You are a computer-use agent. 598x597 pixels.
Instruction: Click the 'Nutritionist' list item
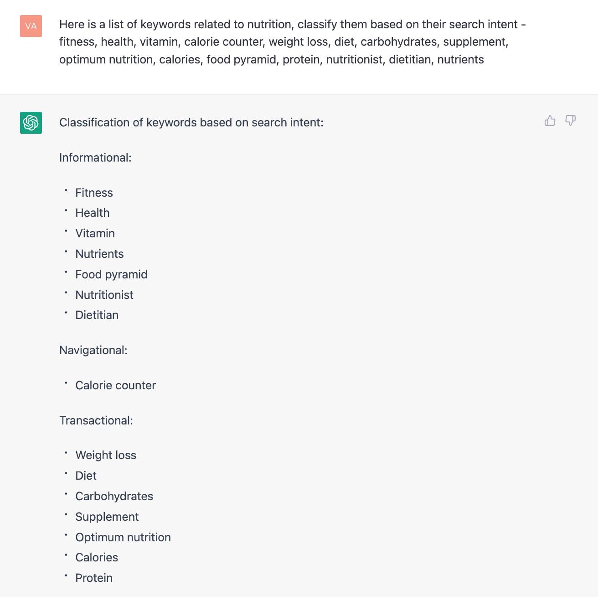tap(104, 295)
